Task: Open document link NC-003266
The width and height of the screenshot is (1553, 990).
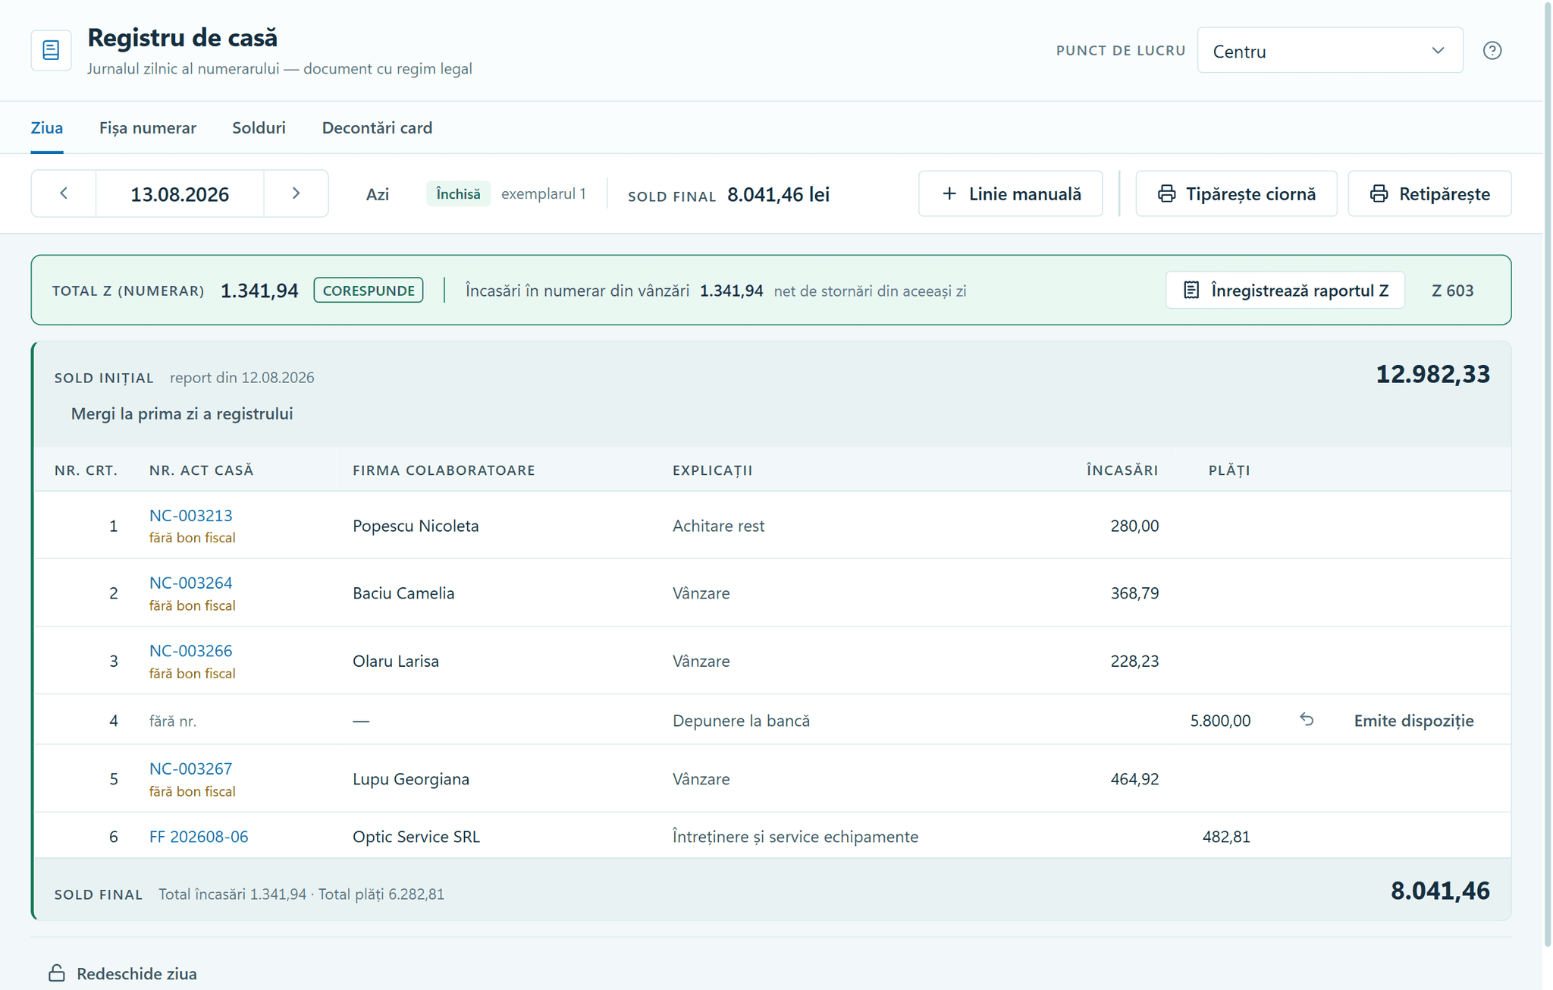Action: [191, 650]
